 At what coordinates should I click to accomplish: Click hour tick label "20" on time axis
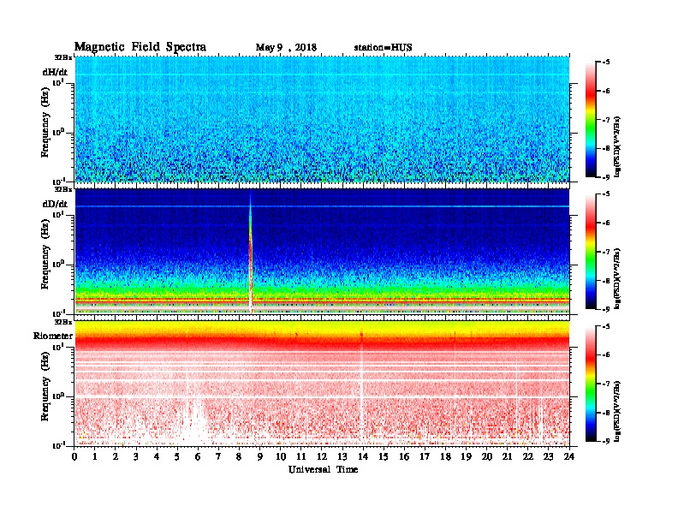click(x=487, y=457)
